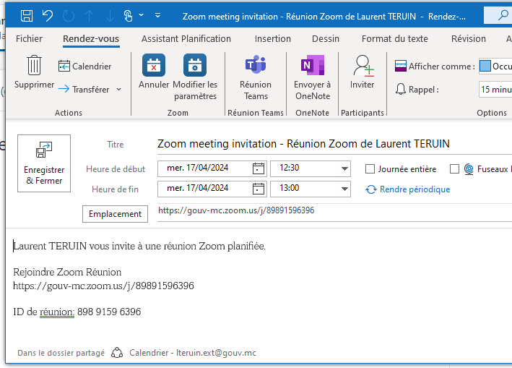Screen dimensions: 512x368
Task: Click the Undo arrow in title bar
Action: [x=48, y=15]
